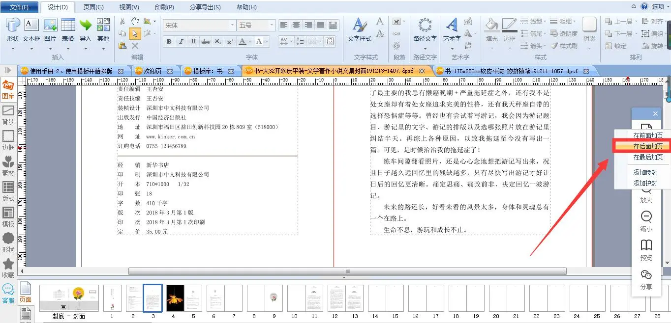
Task: Toggle underline text formatting
Action: pos(193,42)
